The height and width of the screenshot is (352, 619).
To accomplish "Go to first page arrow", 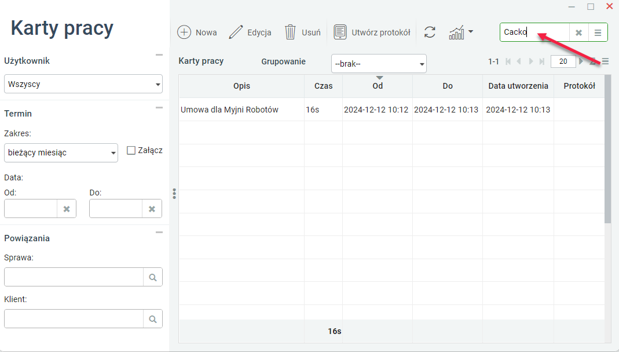I will click(x=508, y=61).
